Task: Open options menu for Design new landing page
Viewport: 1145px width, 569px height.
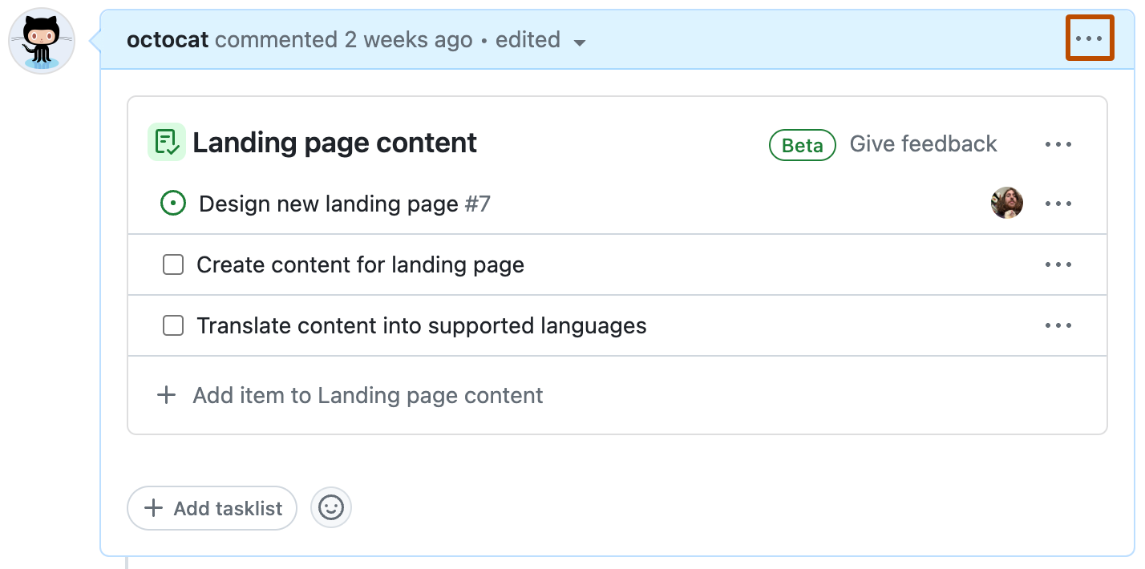Action: pyautogui.click(x=1058, y=204)
